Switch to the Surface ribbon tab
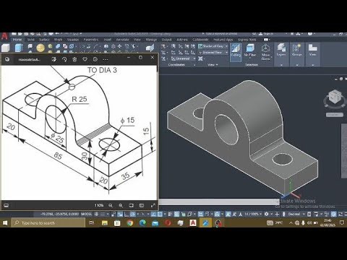This screenshot has height=260, width=347. point(44,40)
